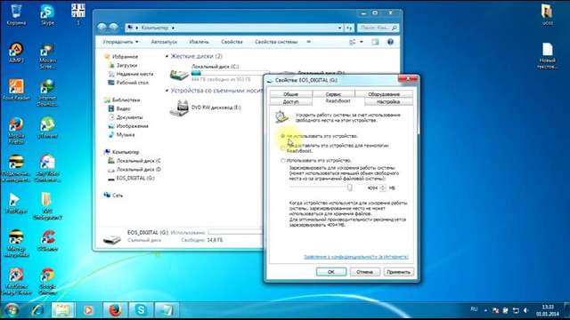Click the Применить button
Screen dimensions: 570x320
[x=398, y=272]
